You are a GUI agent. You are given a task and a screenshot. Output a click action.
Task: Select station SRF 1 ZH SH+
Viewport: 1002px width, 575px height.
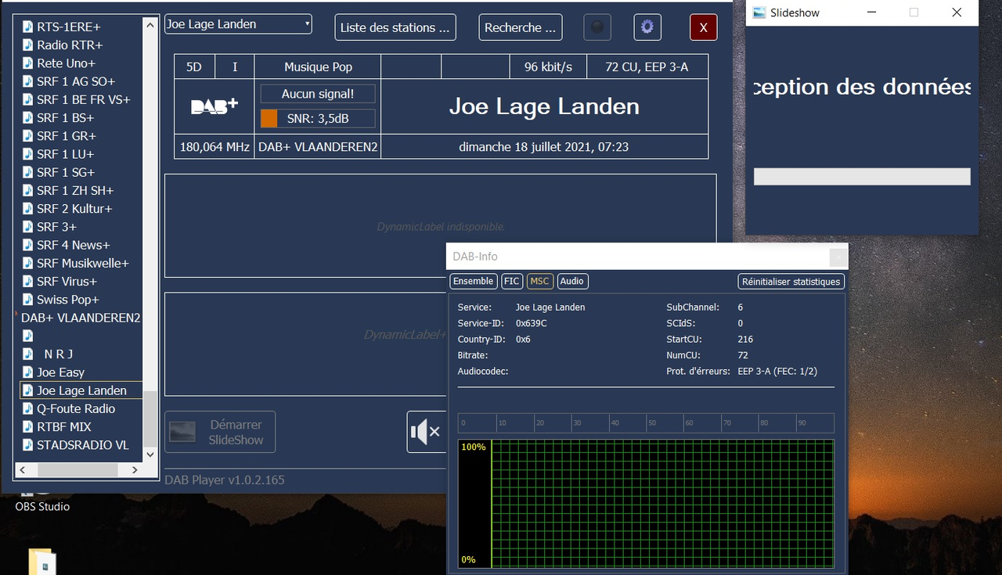tap(75, 190)
